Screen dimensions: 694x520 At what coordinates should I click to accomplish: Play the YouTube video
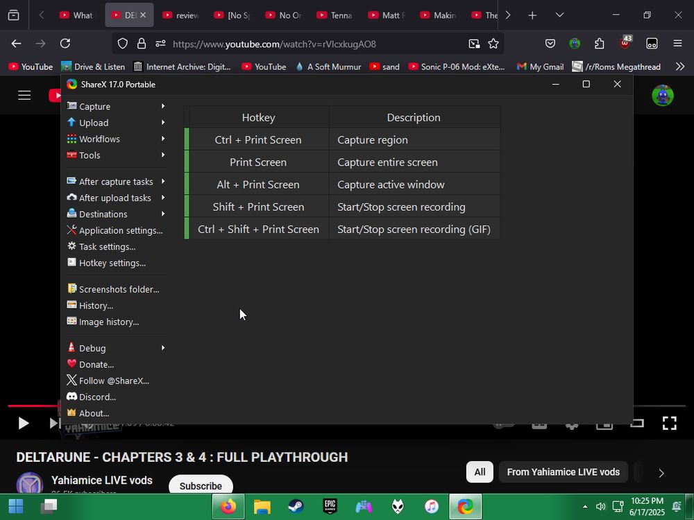point(23,423)
